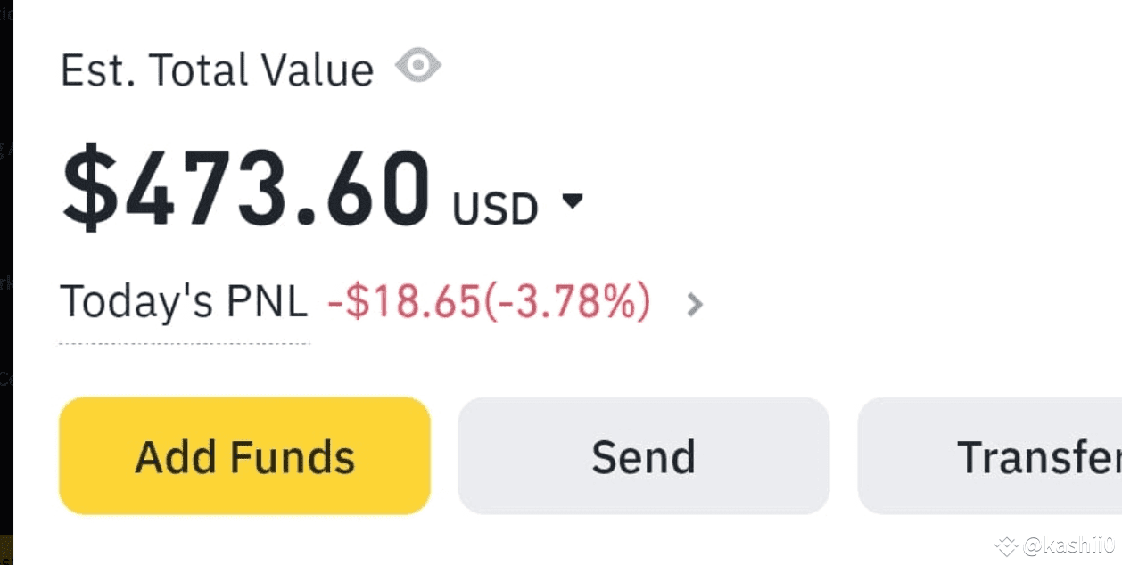The image size is (1122, 565).
Task: Select the (-3.78%) percentage change
Action: [566, 302]
